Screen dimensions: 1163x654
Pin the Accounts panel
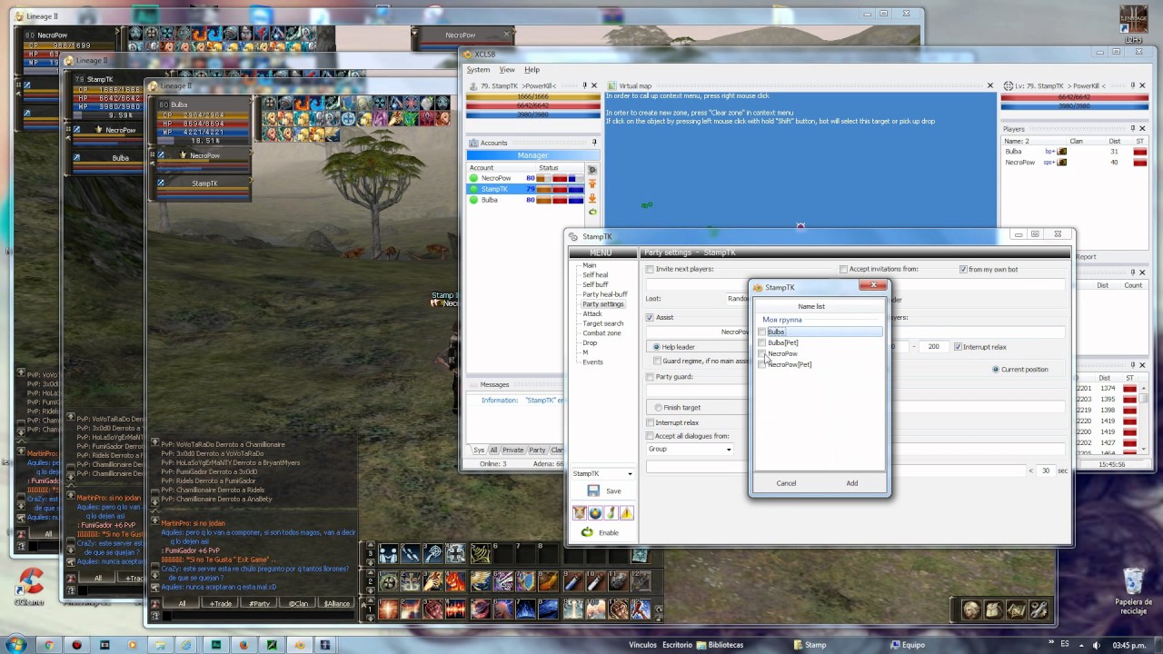click(594, 143)
